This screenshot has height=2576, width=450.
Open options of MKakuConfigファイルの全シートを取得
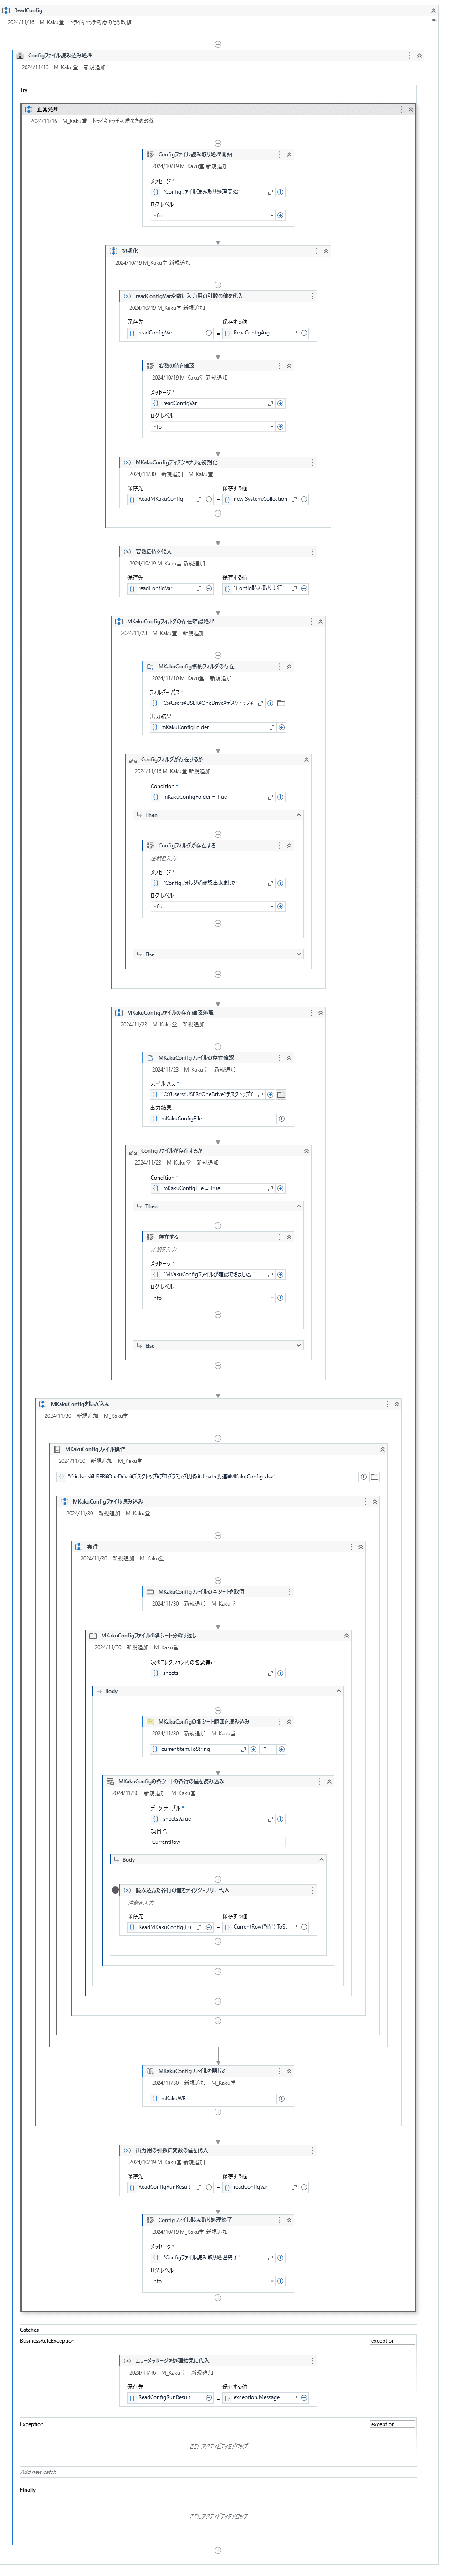[x=289, y=1592]
